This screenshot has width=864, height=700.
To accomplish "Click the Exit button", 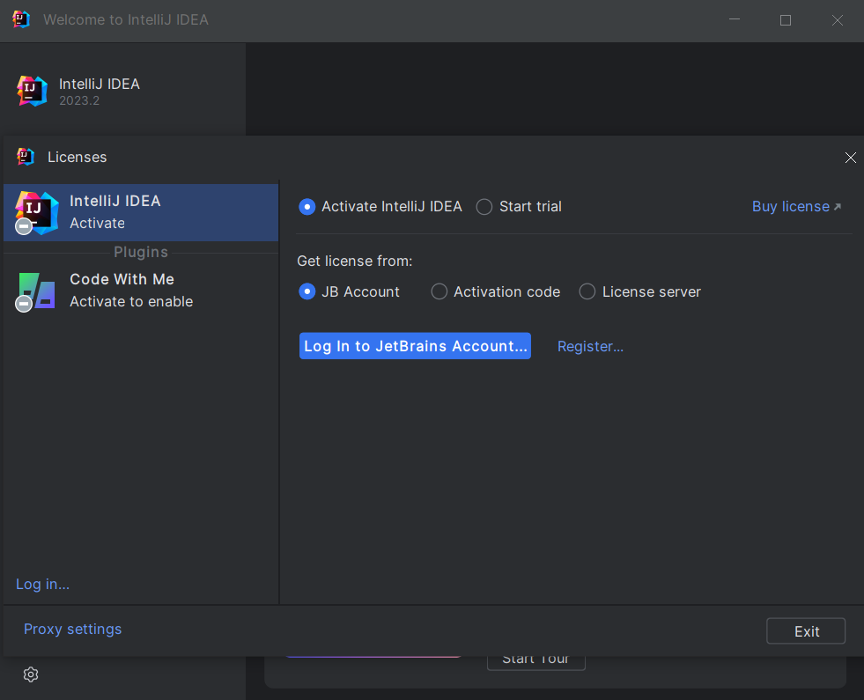I will [806, 631].
